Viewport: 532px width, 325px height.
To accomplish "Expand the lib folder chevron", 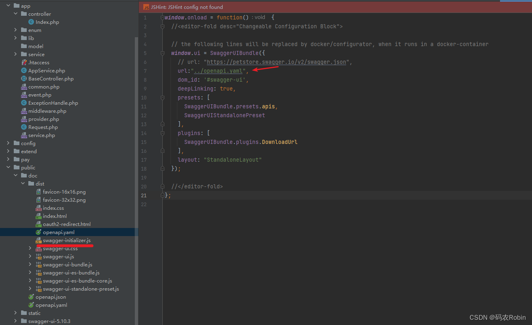I will coord(16,38).
